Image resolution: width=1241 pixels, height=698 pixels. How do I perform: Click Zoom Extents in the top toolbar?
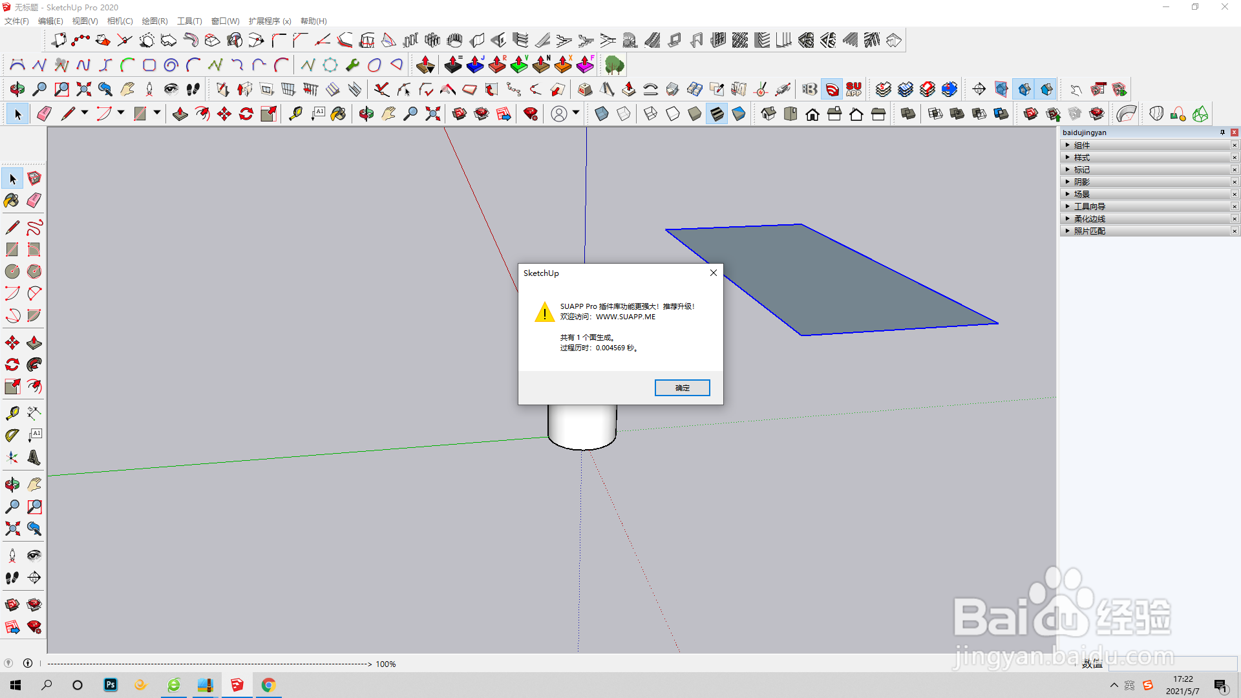(432, 114)
